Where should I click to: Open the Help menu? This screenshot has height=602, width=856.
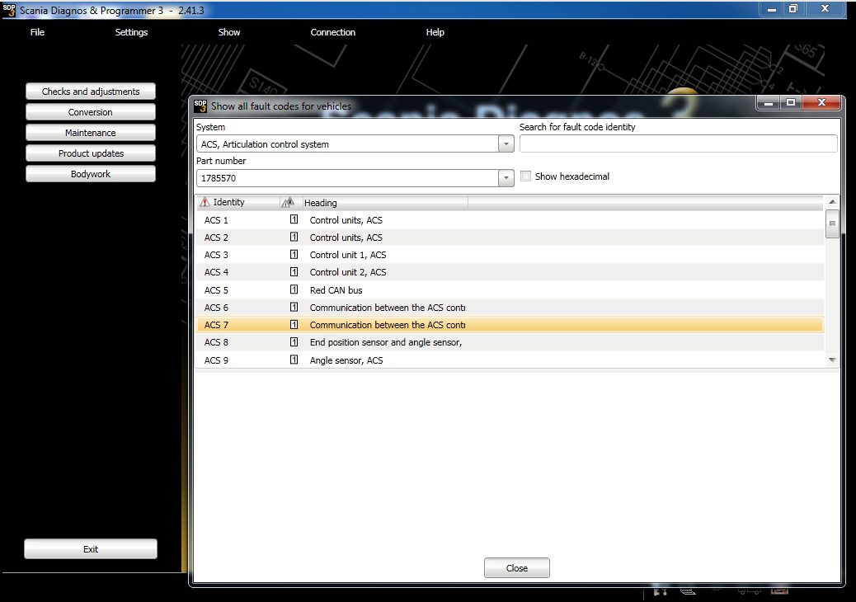tap(435, 32)
